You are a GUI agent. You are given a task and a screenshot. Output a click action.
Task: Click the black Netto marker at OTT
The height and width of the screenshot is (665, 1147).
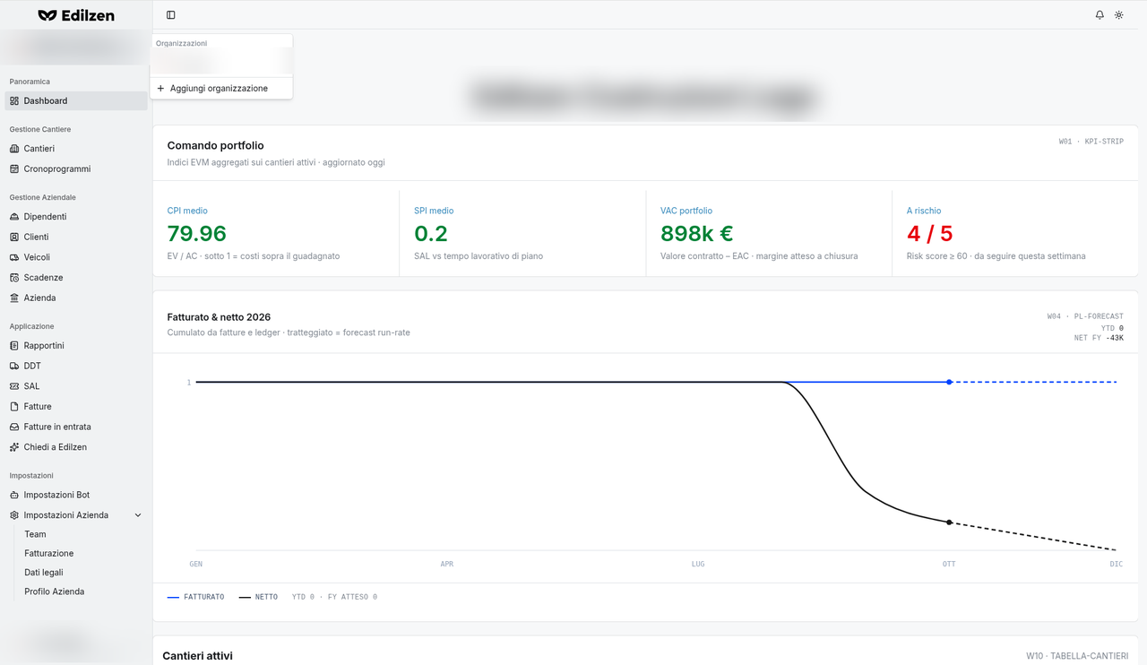(x=949, y=522)
